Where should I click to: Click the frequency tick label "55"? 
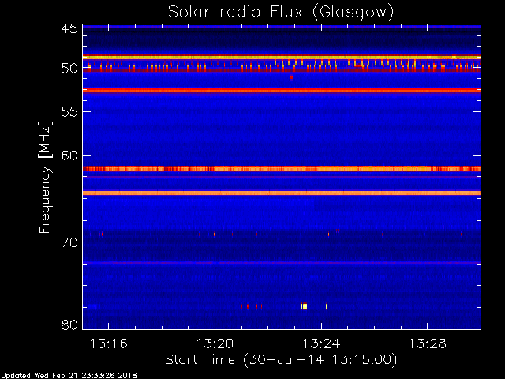pyautogui.click(x=69, y=112)
